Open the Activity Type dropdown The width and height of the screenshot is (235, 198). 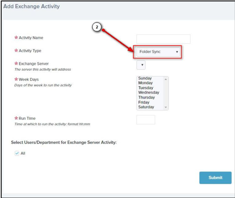coord(158,52)
